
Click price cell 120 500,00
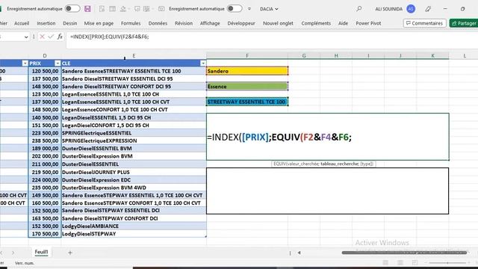45,71
